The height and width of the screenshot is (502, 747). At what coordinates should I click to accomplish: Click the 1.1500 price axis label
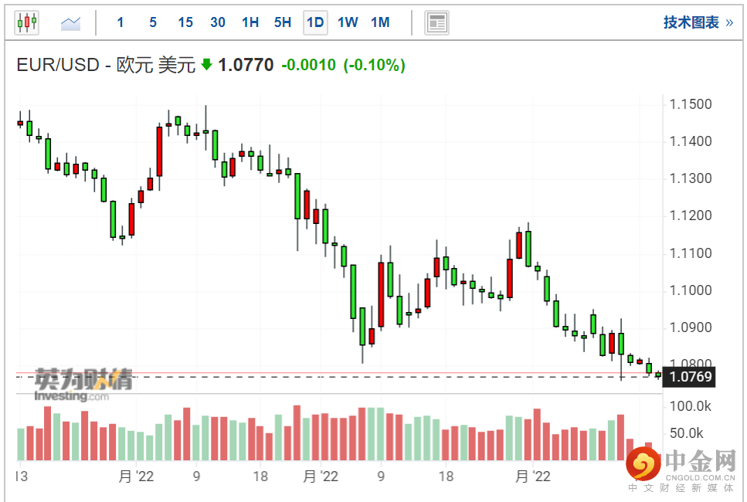691,104
